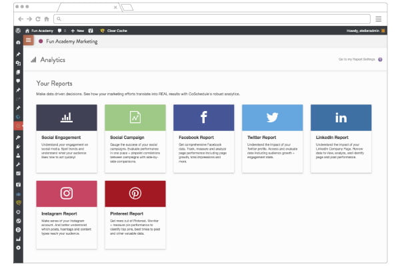Open the comments bubble in the admin bar
This screenshot has width=400, height=266.
coord(61,31)
